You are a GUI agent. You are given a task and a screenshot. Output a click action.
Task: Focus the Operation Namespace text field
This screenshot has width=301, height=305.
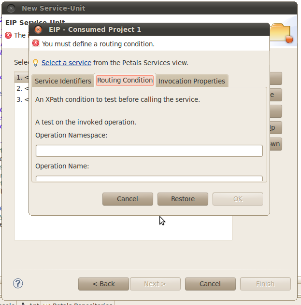(149, 151)
